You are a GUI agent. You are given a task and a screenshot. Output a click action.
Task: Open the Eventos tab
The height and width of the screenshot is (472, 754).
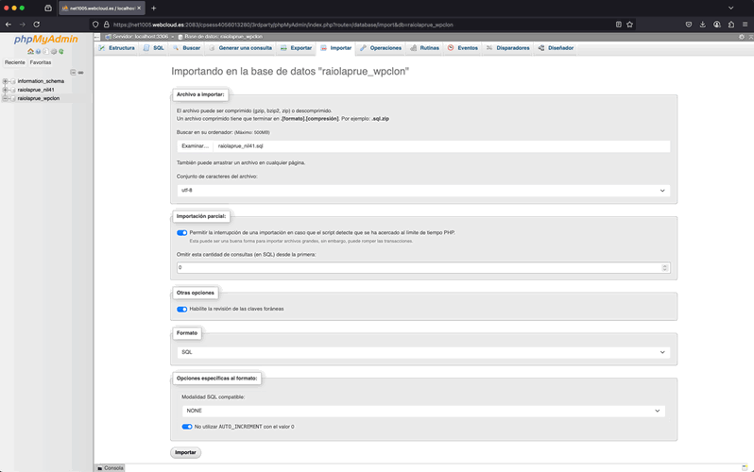click(x=463, y=48)
